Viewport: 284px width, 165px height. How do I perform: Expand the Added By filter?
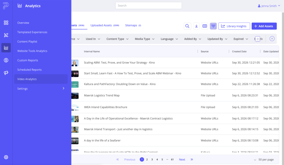point(192,39)
